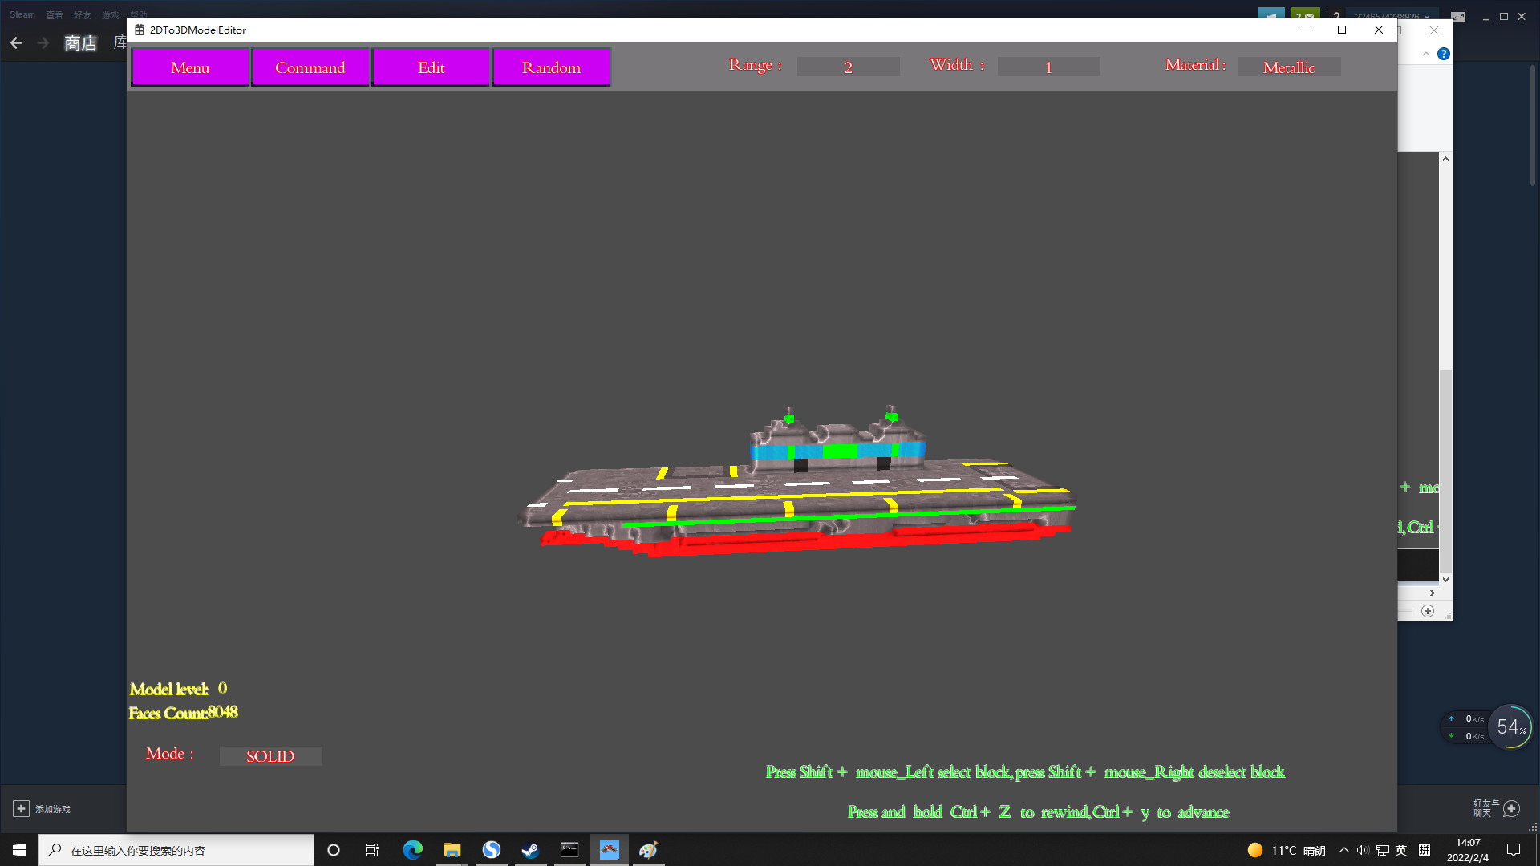Expand hidden system tray icons
This screenshot has width=1540, height=866.
(1343, 849)
